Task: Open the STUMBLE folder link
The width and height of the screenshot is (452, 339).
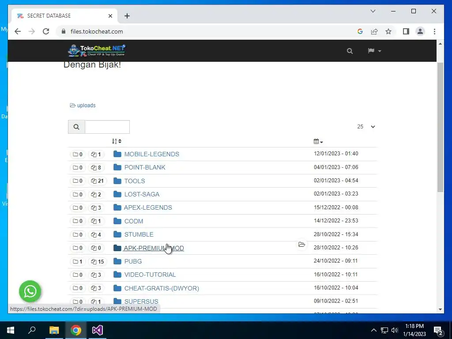Action: coord(139,234)
